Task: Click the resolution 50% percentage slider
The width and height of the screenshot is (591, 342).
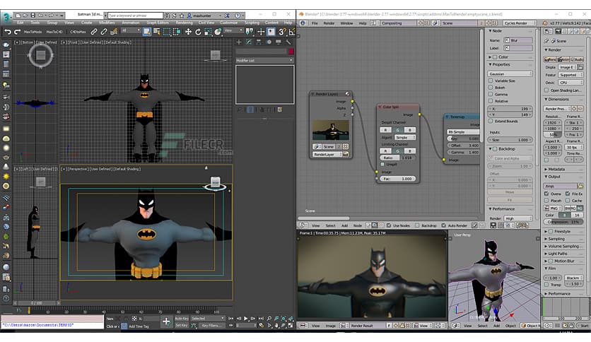Action: tap(553, 134)
